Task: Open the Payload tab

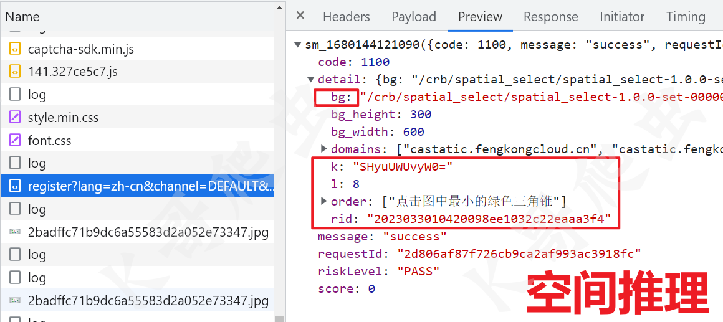Action: [x=414, y=17]
